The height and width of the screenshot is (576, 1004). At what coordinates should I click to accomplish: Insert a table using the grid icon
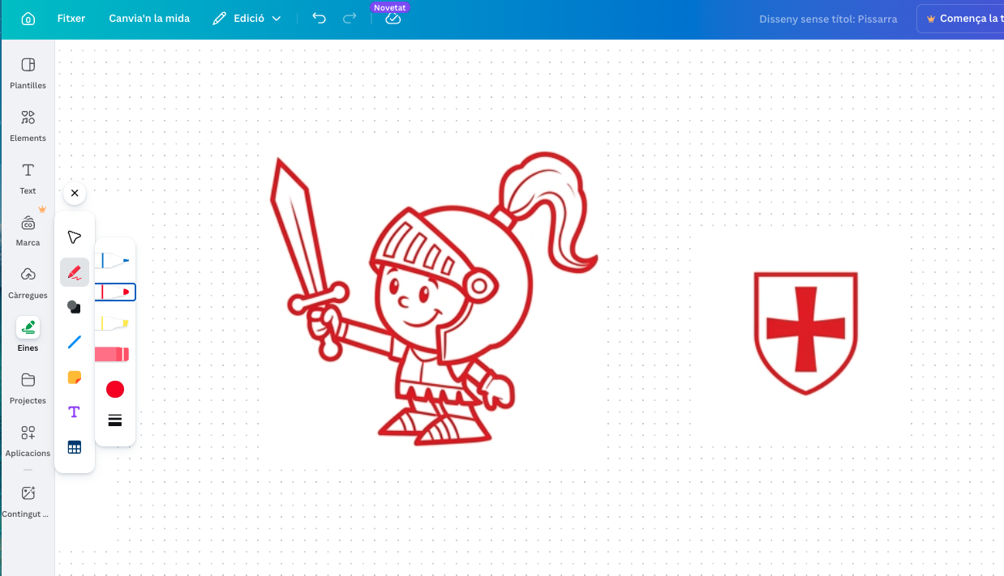[x=75, y=446]
